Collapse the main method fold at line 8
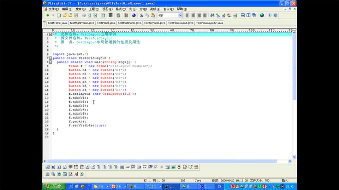The image size is (339, 190). 50,62
